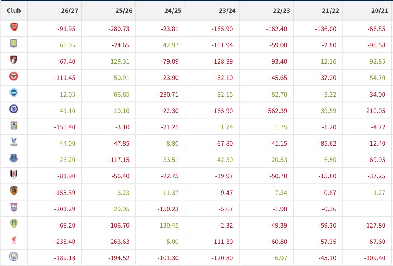Click Brighton's 24/25 value -230.71
Image resolution: width=393 pixels, height=266 pixels.
coord(168,94)
